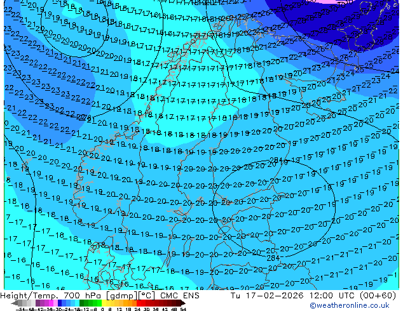This screenshot has width=403, height=311.
Task: Click the CMC ENS model label
Action: pos(180,296)
